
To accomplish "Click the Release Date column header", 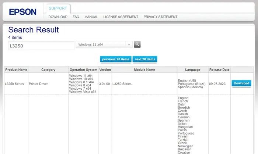I will (219, 69).
